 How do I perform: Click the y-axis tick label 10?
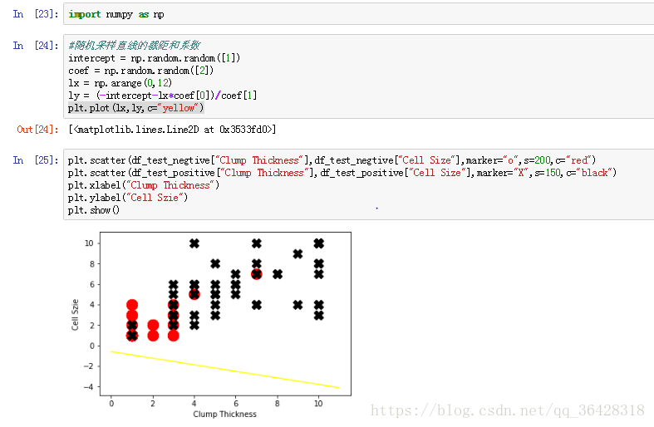pyautogui.click(x=89, y=243)
